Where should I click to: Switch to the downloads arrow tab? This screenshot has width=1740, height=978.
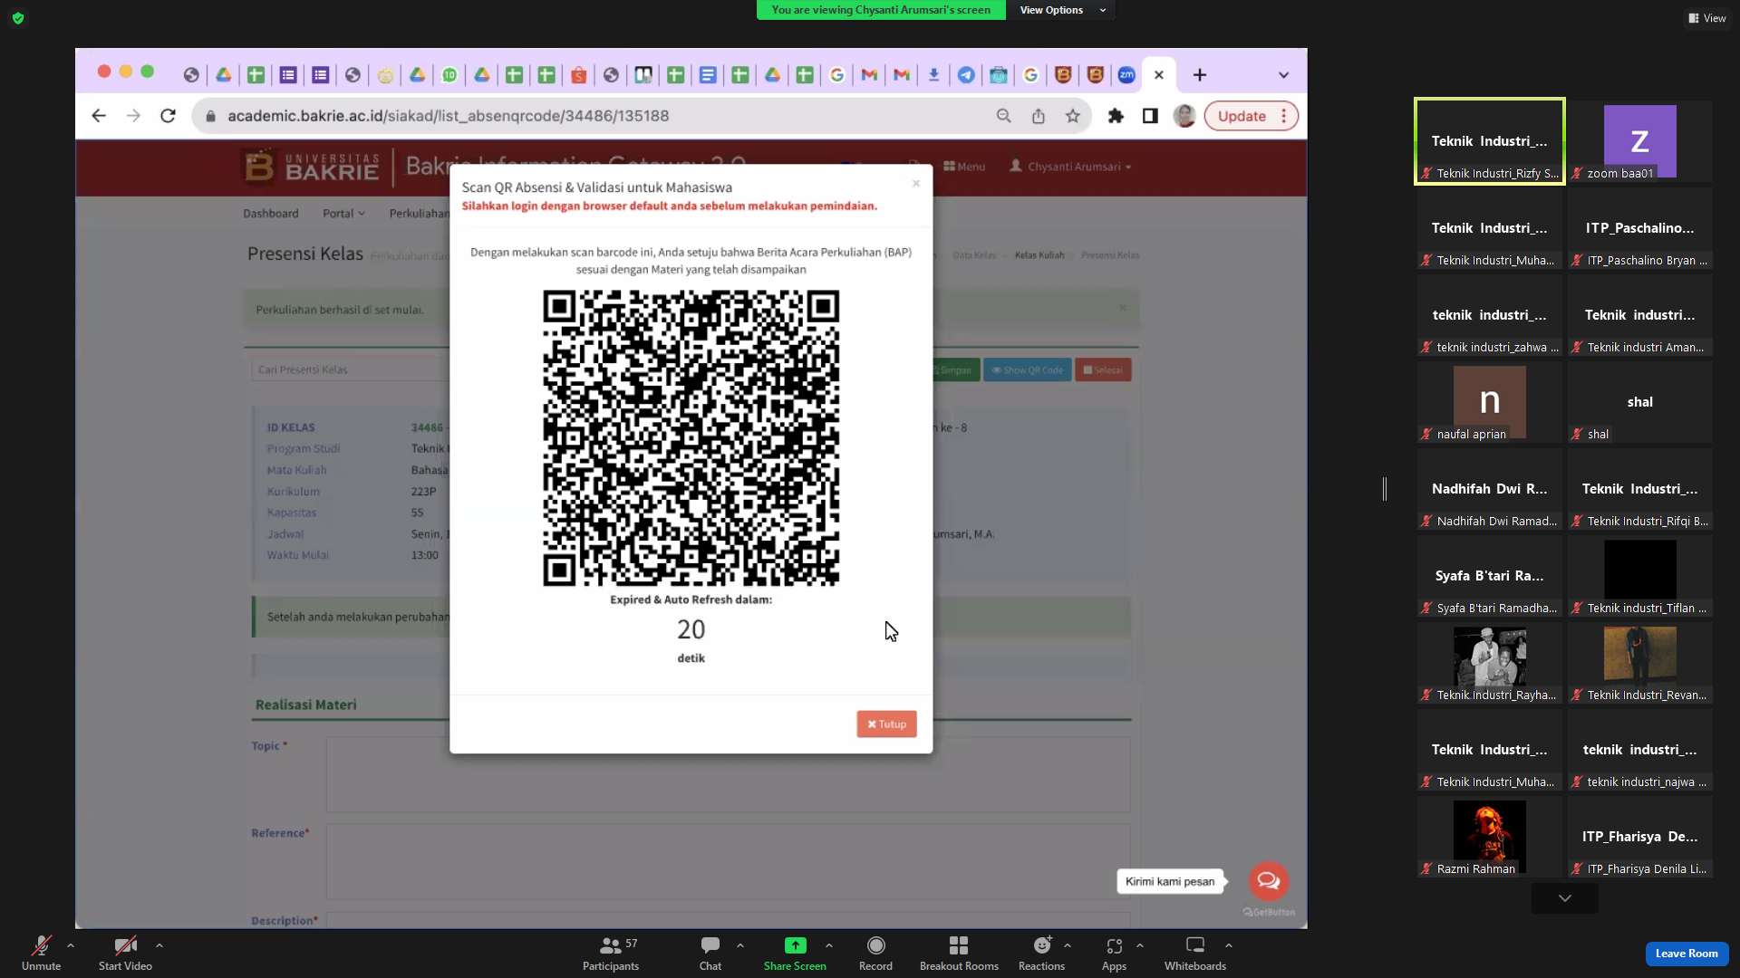(933, 75)
